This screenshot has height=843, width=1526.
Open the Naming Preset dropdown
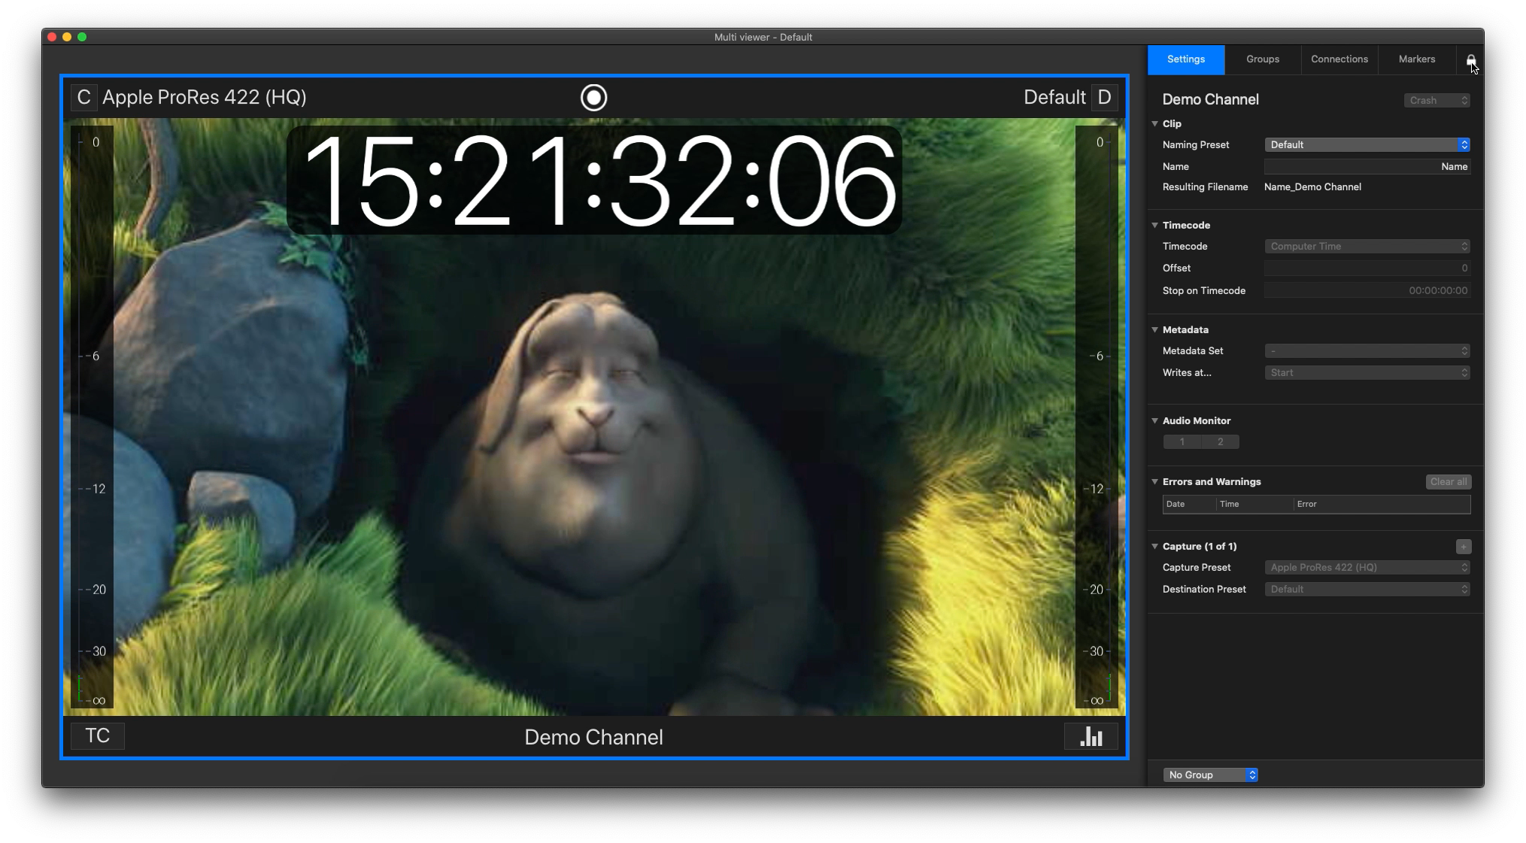(1367, 145)
